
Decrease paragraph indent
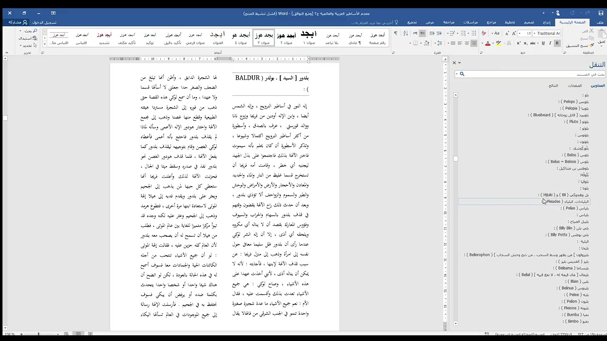tap(439, 33)
